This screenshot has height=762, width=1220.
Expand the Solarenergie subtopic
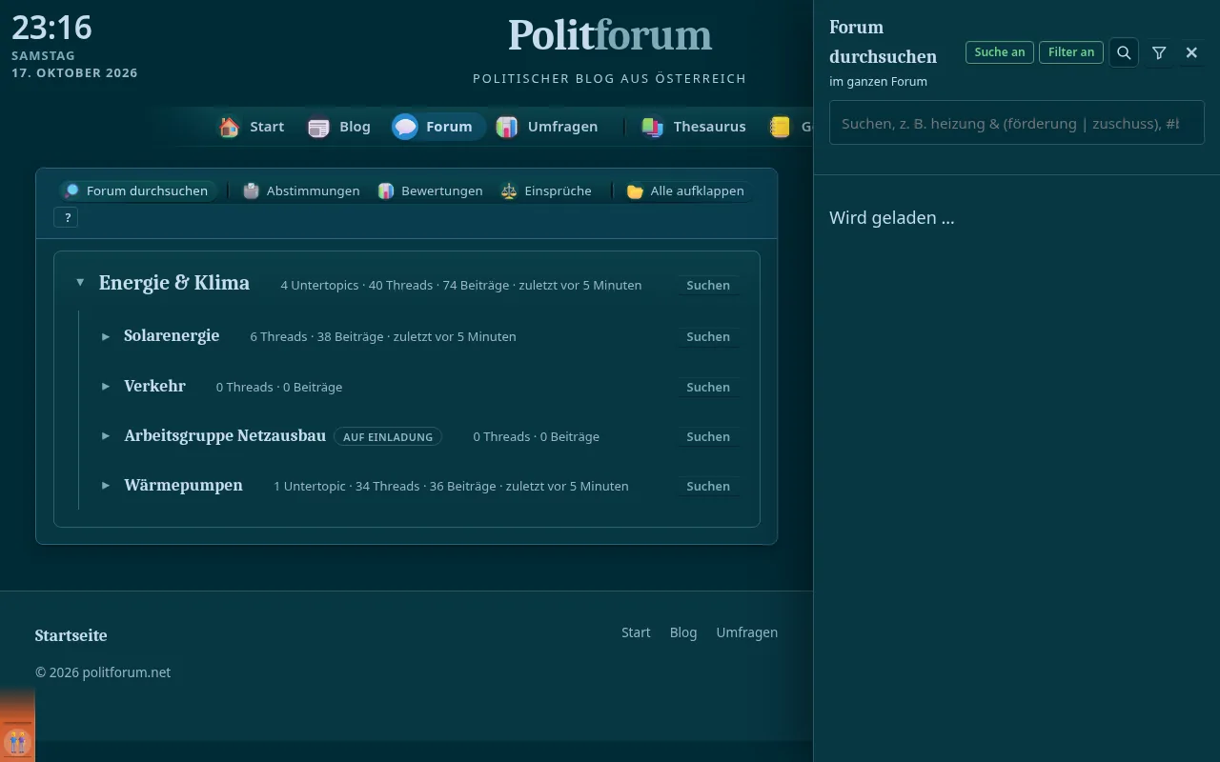[106, 336]
